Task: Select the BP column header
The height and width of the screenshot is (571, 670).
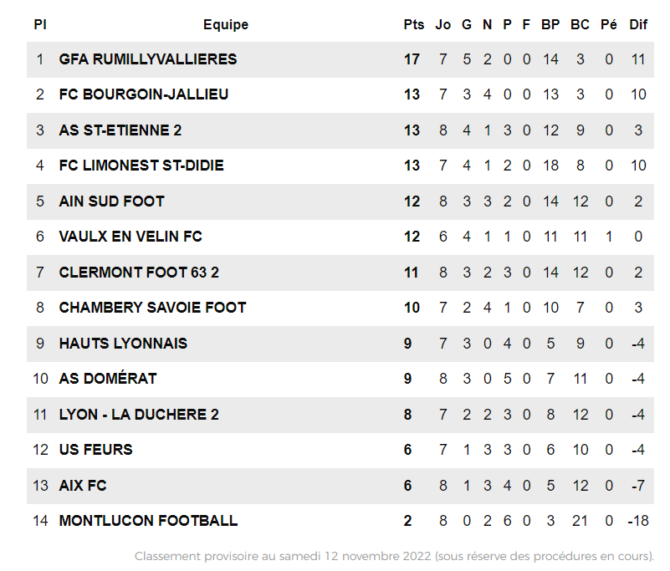Action: click(550, 25)
